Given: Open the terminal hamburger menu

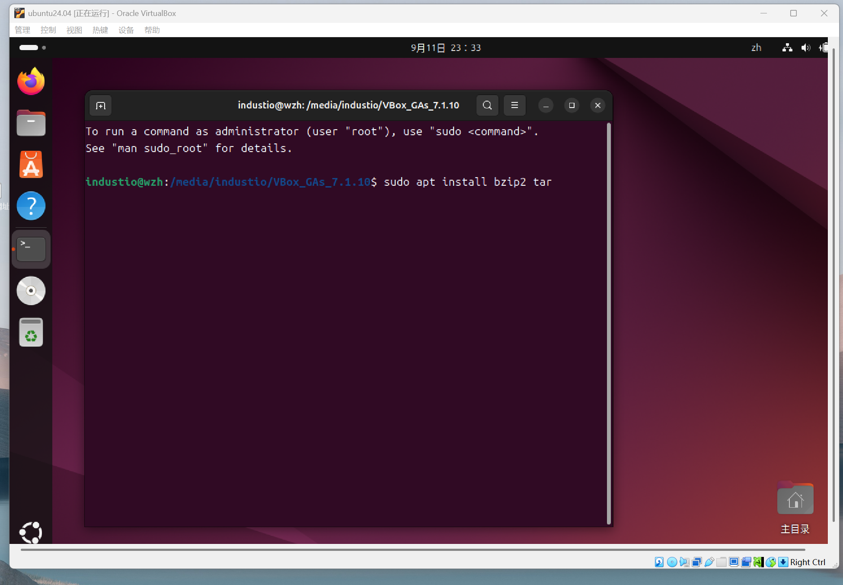Looking at the screenshot, I should click(514, 105).
